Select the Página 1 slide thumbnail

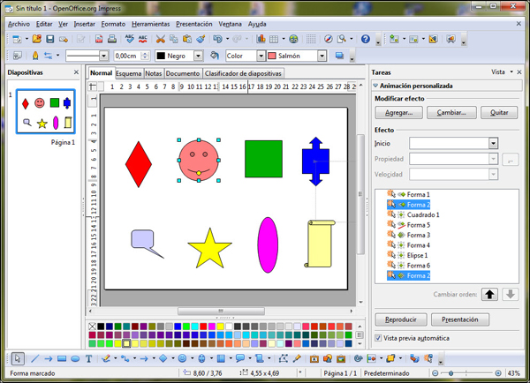coord(46,111)
